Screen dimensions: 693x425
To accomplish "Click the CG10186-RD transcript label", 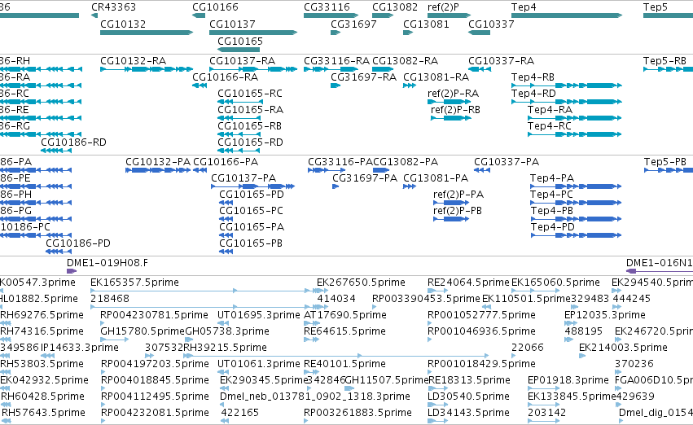I will [74, 142].
